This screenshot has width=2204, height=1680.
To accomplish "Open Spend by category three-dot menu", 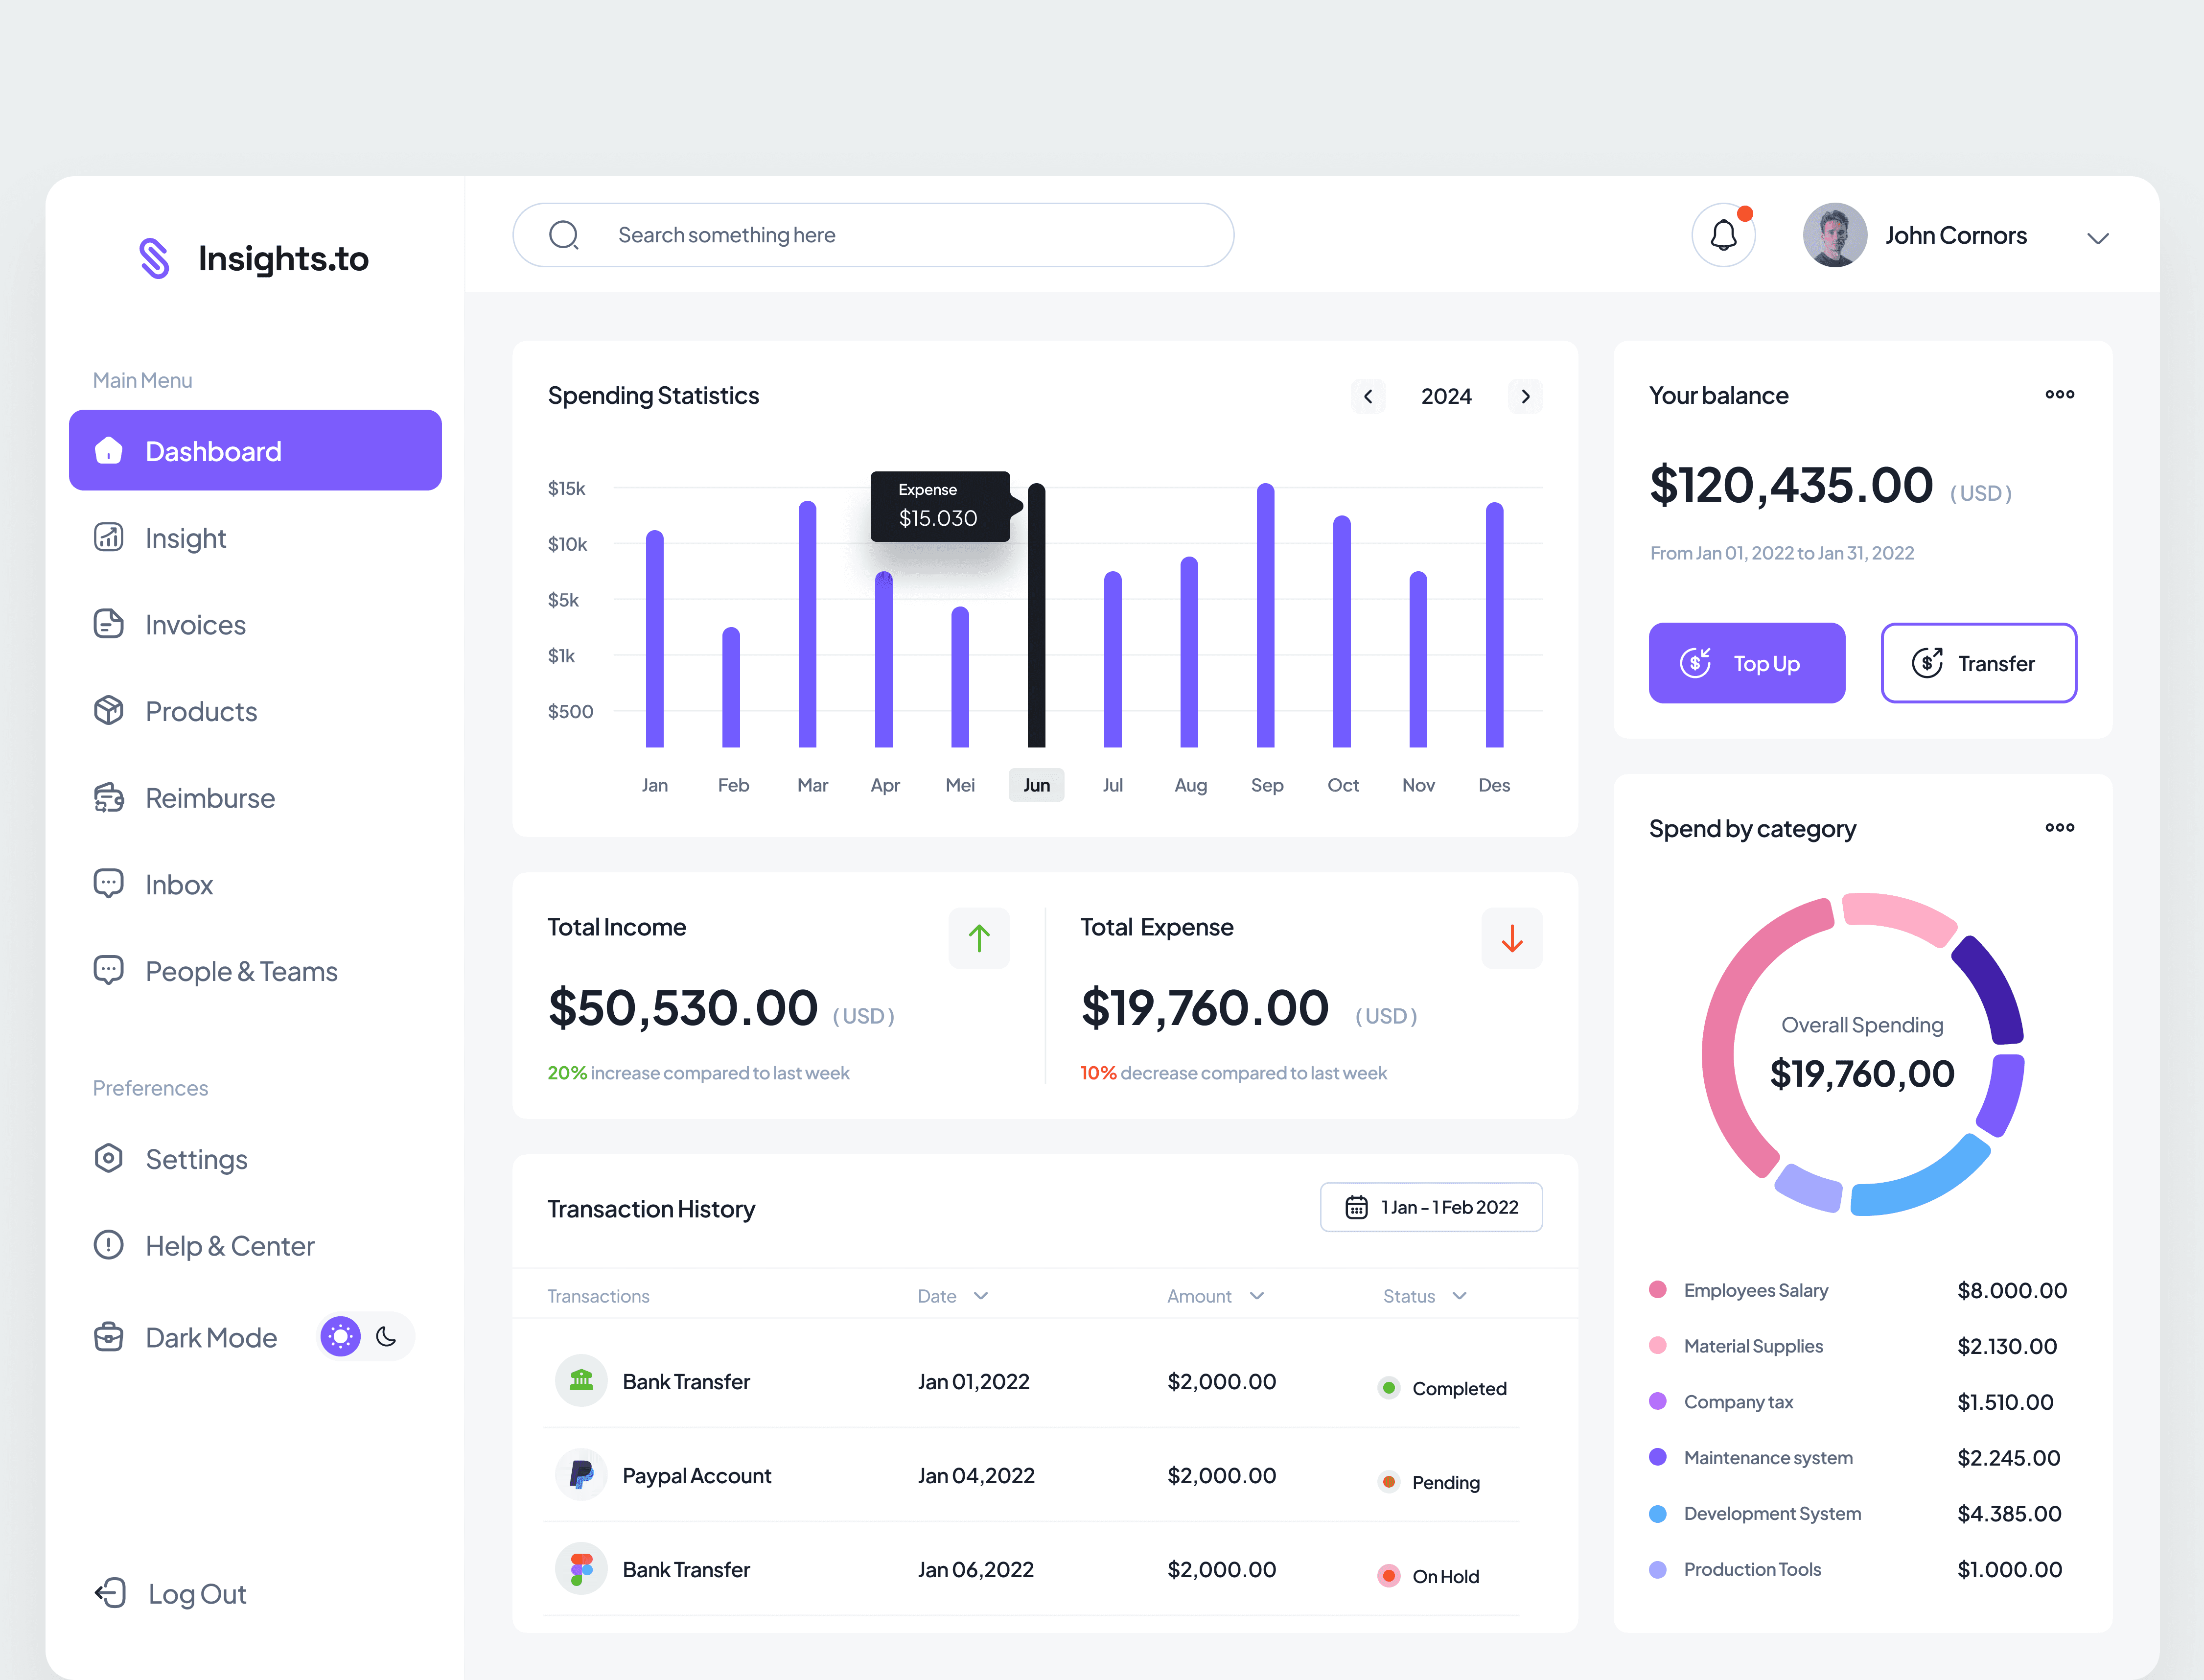I will click(x=2059, y=827).
